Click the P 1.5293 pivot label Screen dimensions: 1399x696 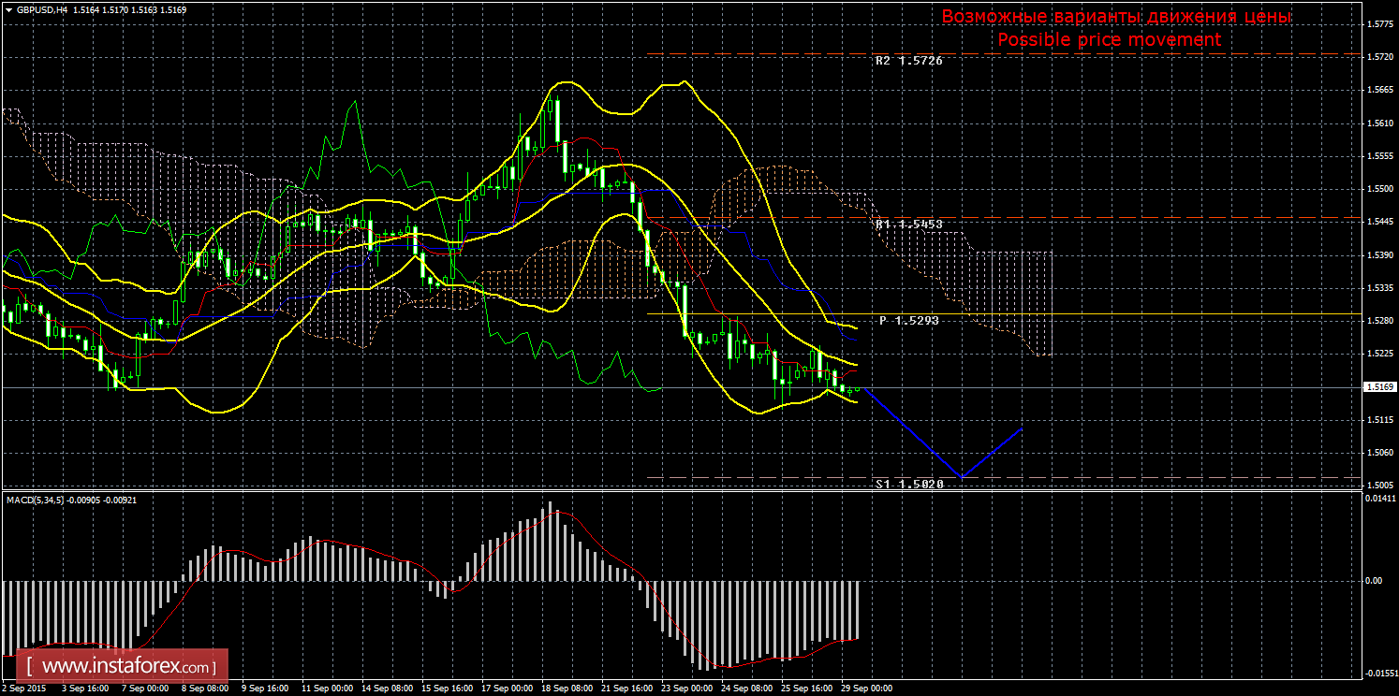pyautogui.click(x=908, y=321)
